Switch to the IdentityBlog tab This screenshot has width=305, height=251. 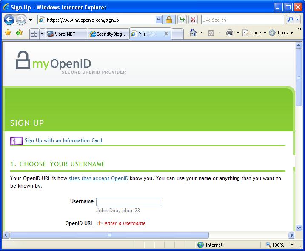click(x=109, y=34)
